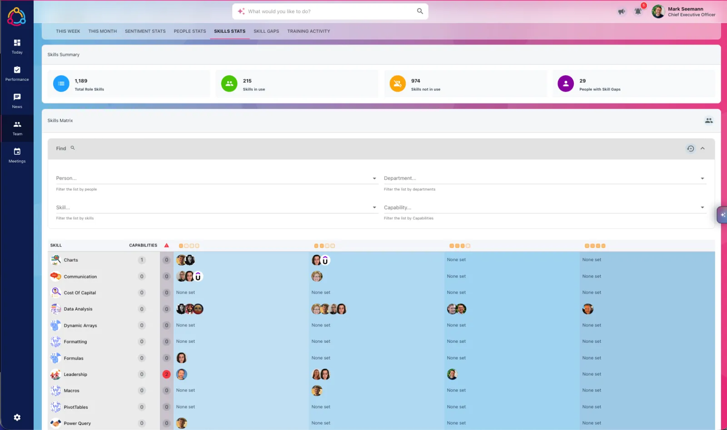
Task: Click the Charts skill icon
Action: tap(55, 260)
